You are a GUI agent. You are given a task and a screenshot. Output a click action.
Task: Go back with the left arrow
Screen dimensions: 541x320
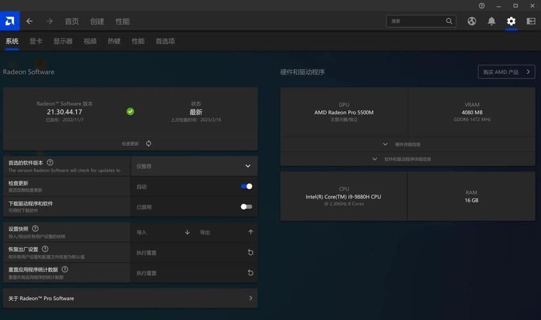click(29, 21)
